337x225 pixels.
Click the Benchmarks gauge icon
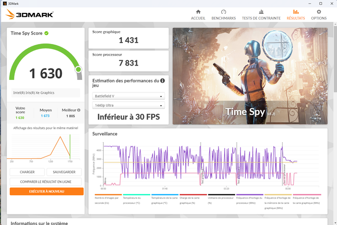224,11
